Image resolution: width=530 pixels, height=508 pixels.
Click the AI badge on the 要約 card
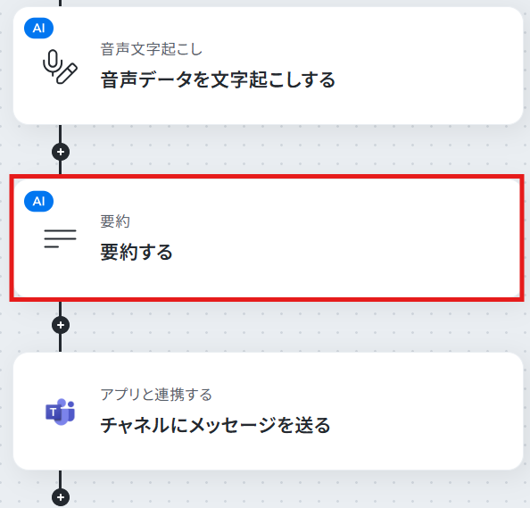39,201
